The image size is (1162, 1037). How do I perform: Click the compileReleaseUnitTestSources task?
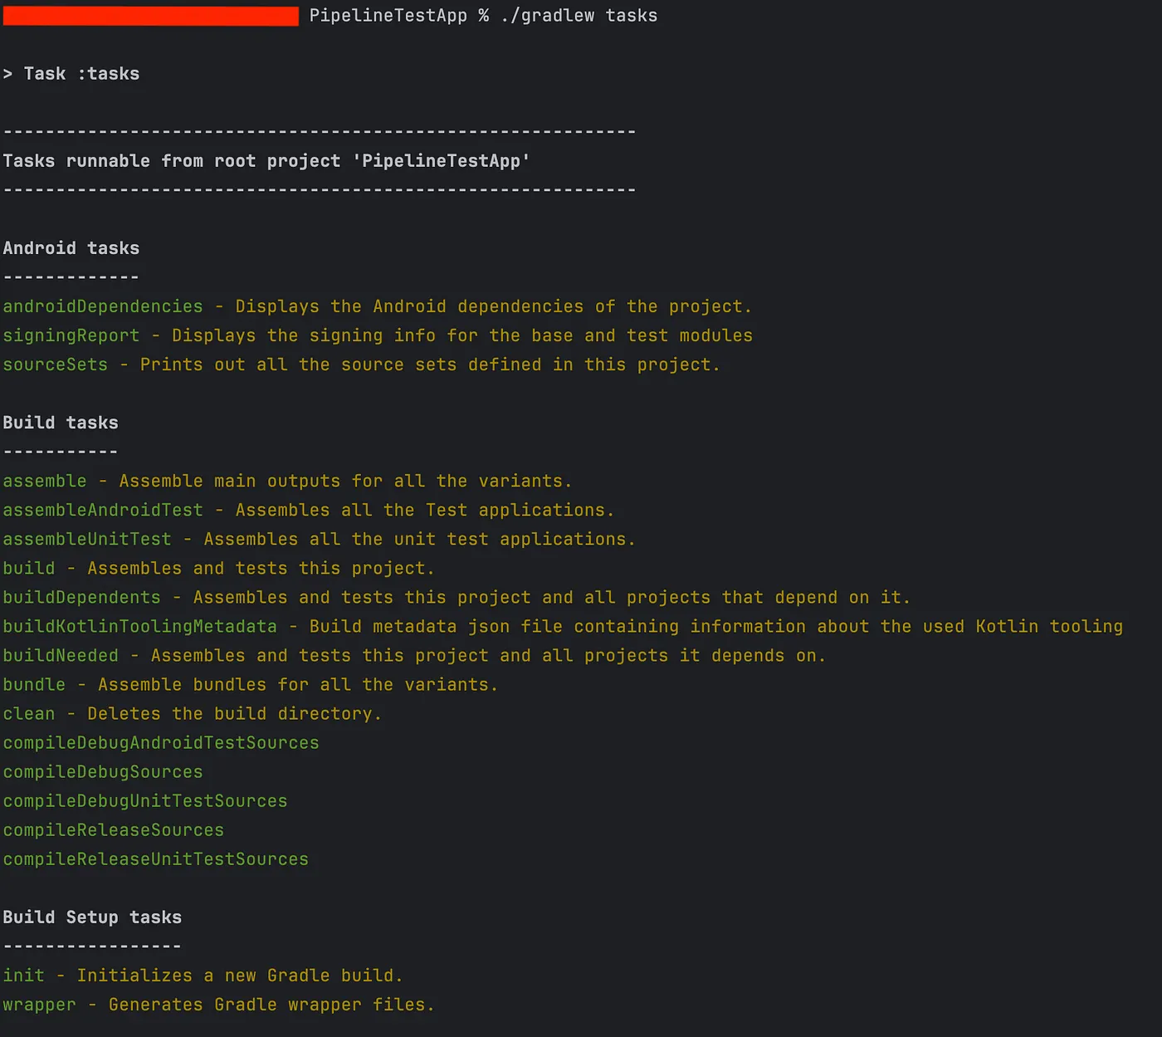tap(156, 858)
